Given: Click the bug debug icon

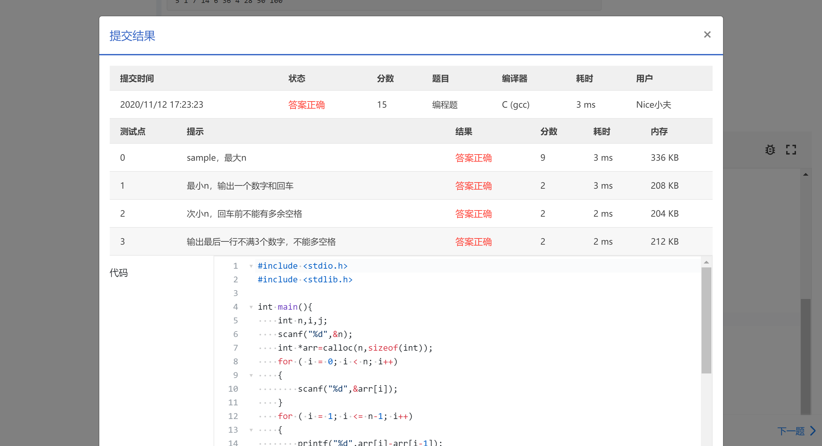Looking at the screenshot, I should coord(770,150).
